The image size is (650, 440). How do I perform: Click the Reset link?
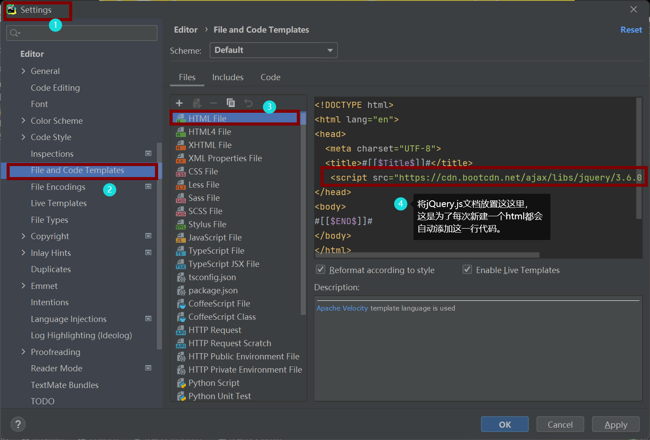631,30
